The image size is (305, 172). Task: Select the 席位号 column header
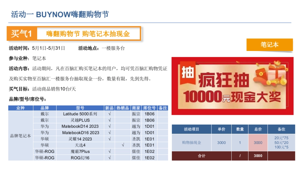(x=149, y=108)
